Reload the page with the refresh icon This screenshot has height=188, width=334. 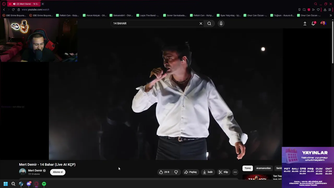[13, 10]
